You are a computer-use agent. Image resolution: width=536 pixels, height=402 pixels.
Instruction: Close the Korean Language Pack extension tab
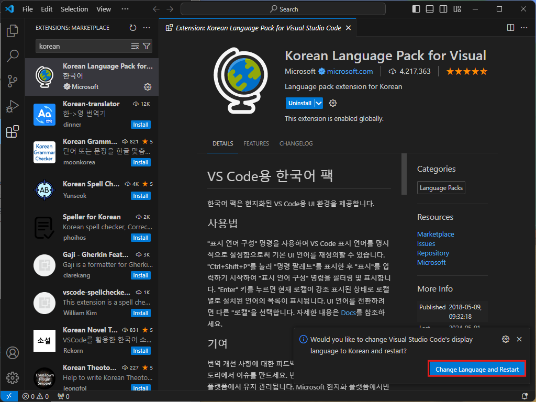coord(348,28)
